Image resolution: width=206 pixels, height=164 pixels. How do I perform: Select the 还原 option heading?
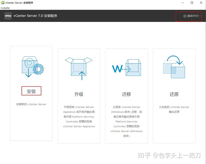[174, 94]
